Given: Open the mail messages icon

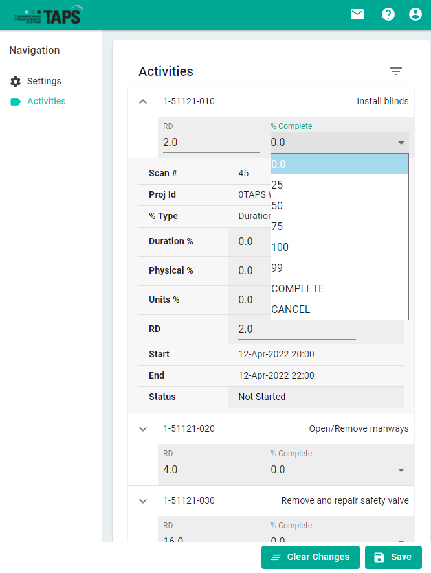Looking at the screenshot, I should 357,14.
